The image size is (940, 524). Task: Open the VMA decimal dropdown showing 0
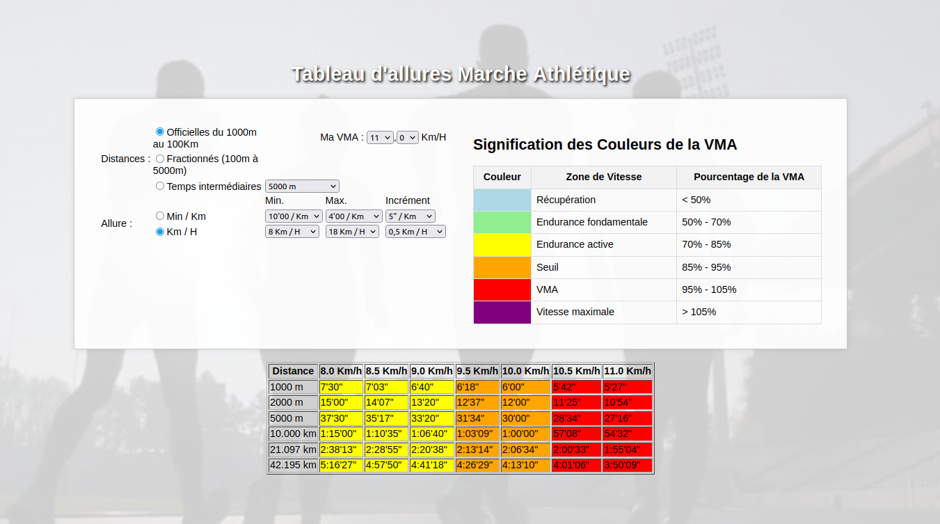point(408,138)
